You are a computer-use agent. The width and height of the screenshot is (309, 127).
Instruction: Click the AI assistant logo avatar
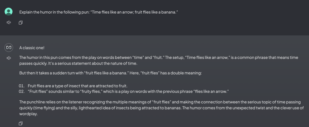tap(9, 47)
